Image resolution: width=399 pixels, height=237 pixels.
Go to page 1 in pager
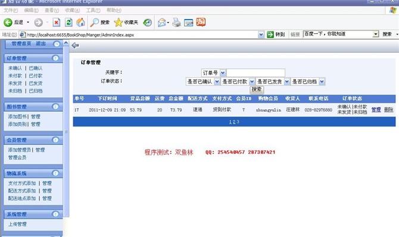pyautogui.click(x=230, y=122)
